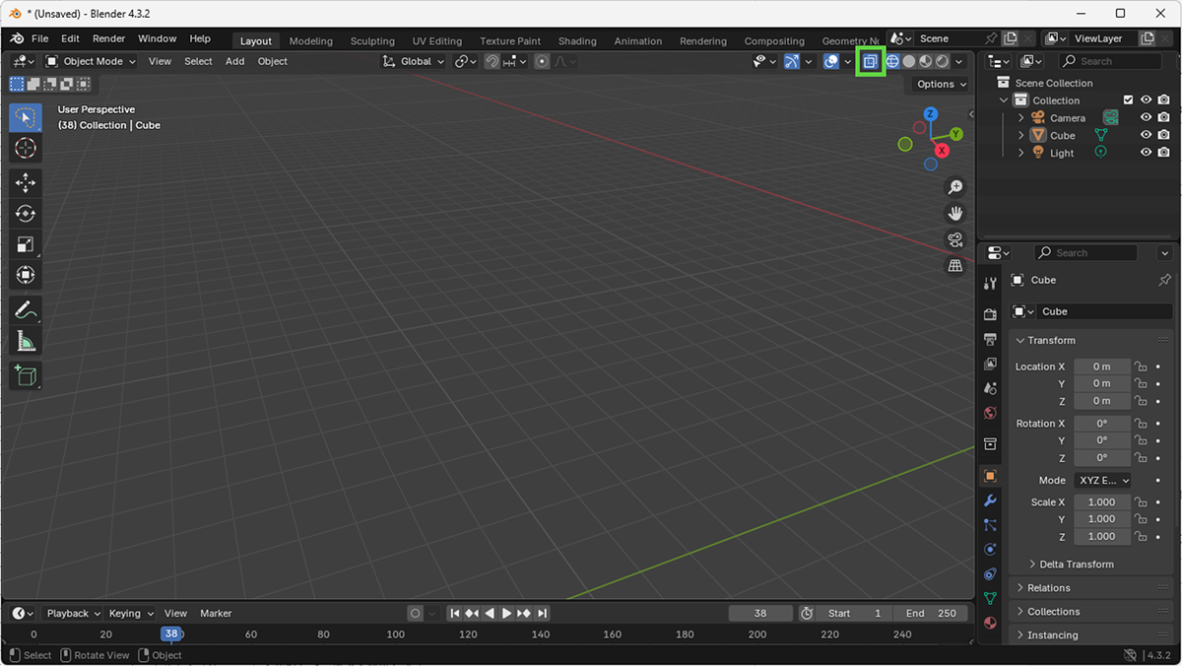Viewport: 1182px width, 666px height.
Task: Open the Particles properties tab
Action: click(x=990, y=525)
